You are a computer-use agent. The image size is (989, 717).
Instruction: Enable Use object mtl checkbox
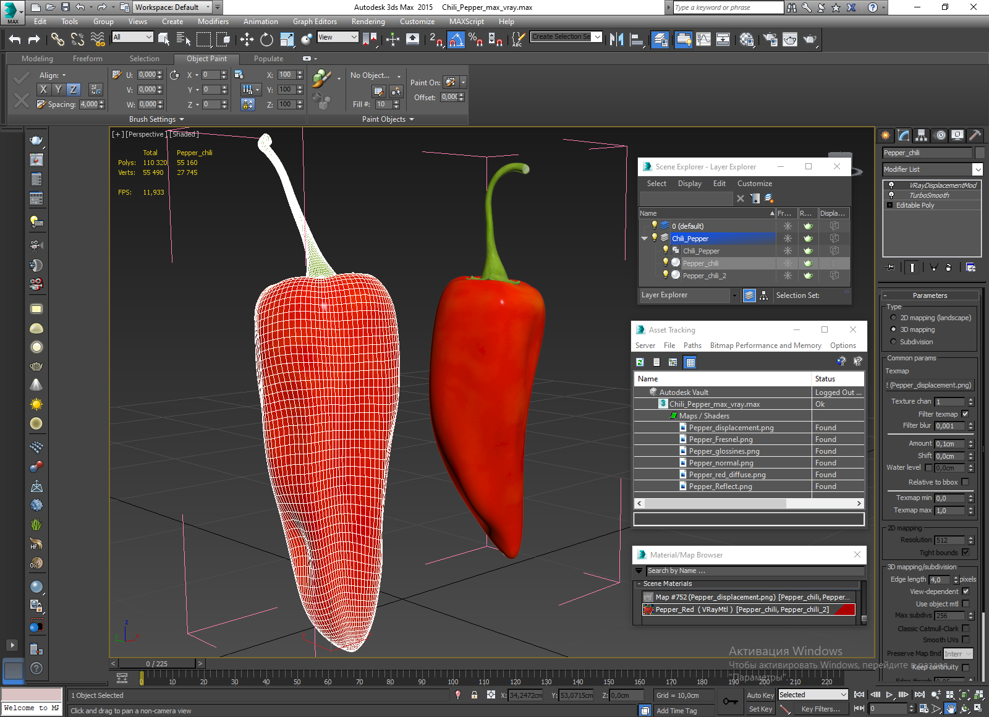click(x=966, y=604)
